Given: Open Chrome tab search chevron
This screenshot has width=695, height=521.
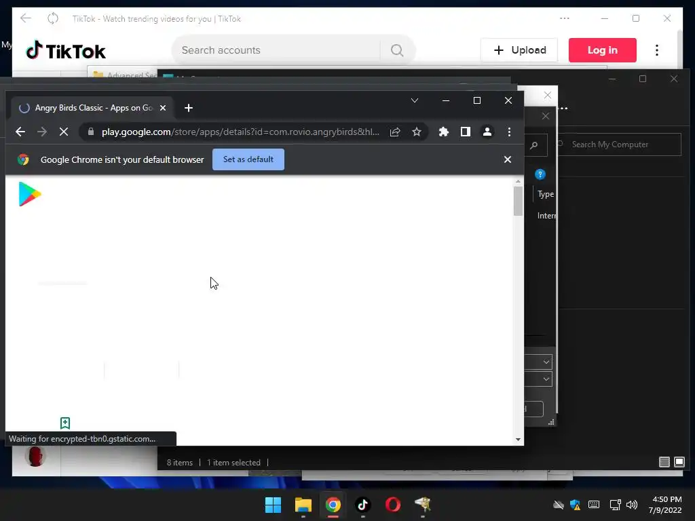Looking at the screenshot, I should coord(415,100).
